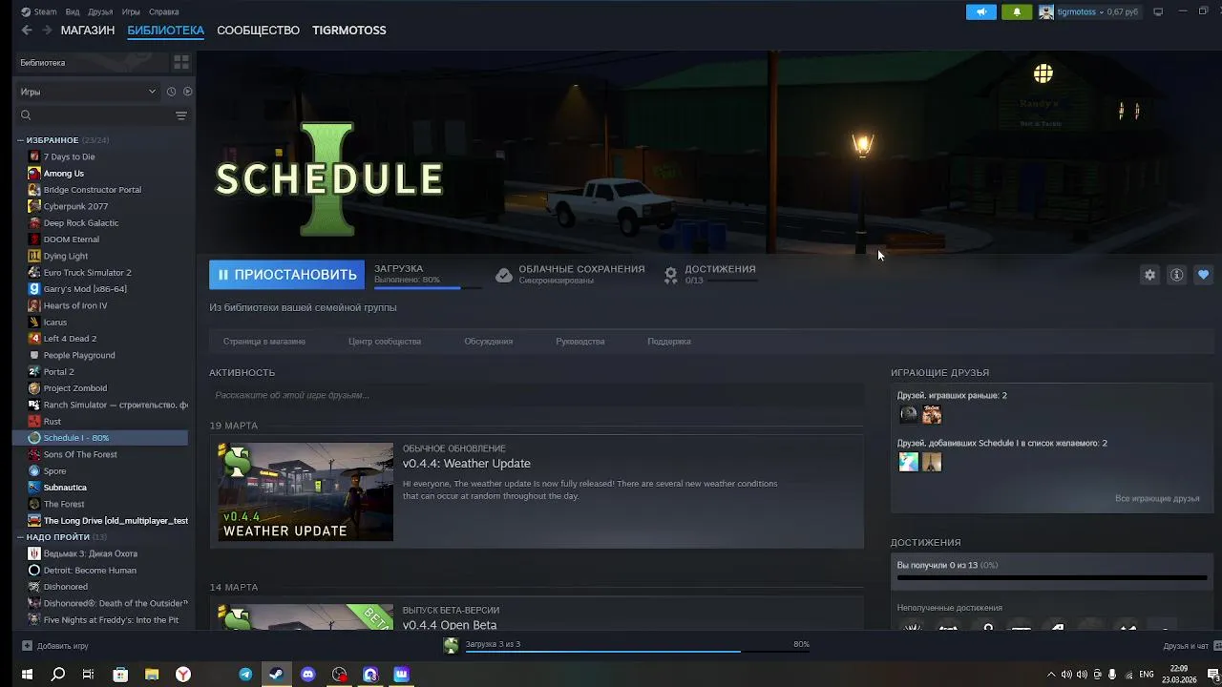The image size is (1222, 687).
Task: Open File Explorer from taskbar
Action: (151, 675)
